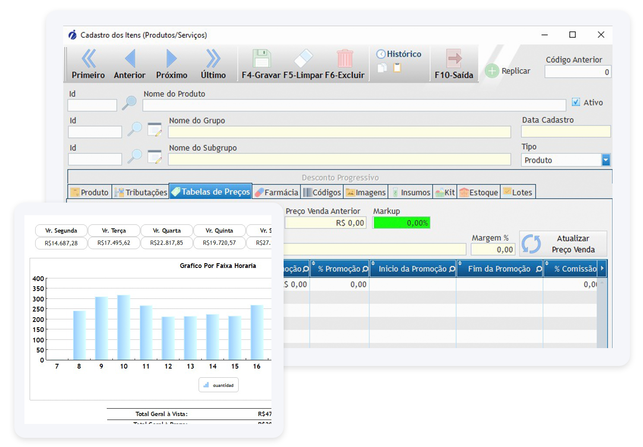This screenshot has height=447, width=643.
Task: Toggle the Ativo checkbox
Action: click(576, 102)
